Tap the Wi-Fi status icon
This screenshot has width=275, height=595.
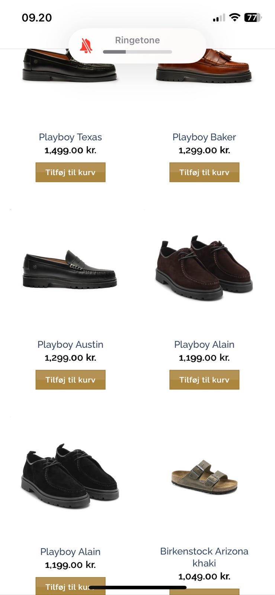[x=234, y=17]
